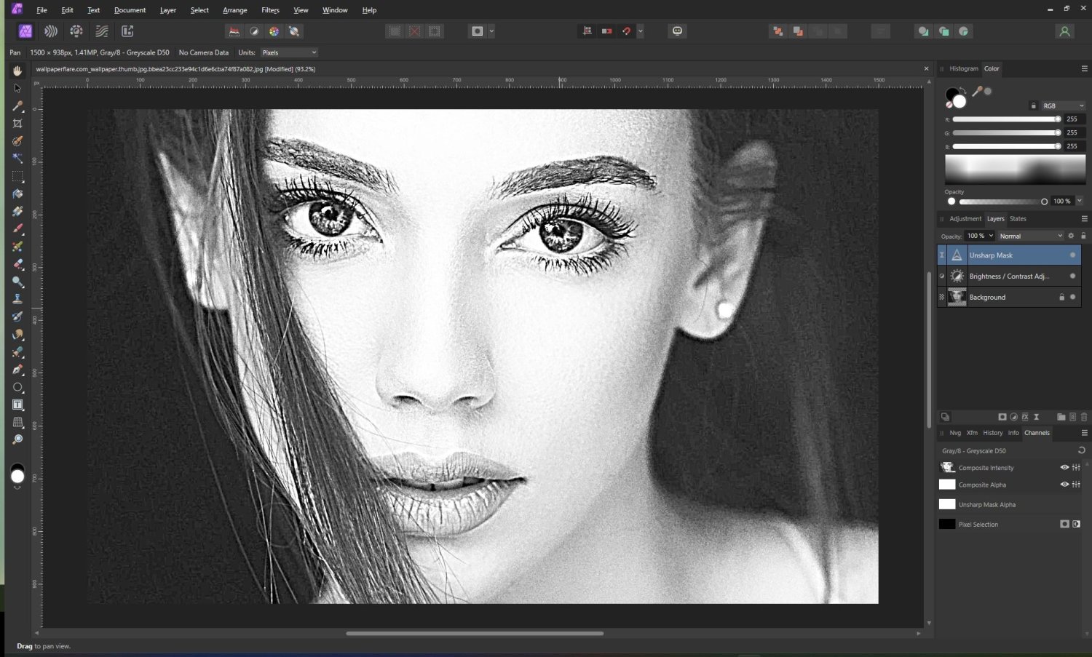This screenshot has width=1092, height=657.
Task: Open the Layers panel hamburger menu
Action: point(1084,218)
